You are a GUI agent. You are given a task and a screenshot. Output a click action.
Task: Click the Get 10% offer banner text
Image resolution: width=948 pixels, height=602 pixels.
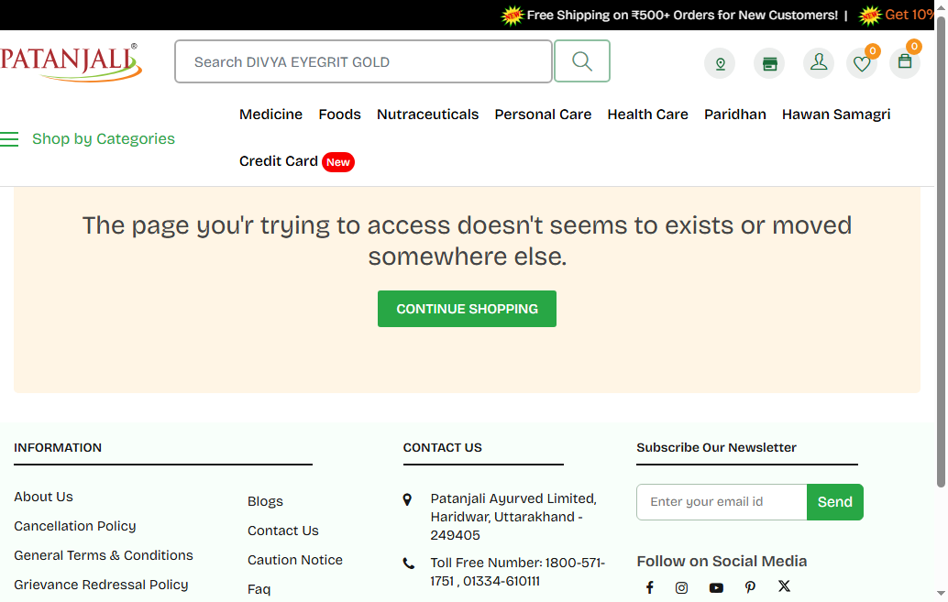point(909,15)
